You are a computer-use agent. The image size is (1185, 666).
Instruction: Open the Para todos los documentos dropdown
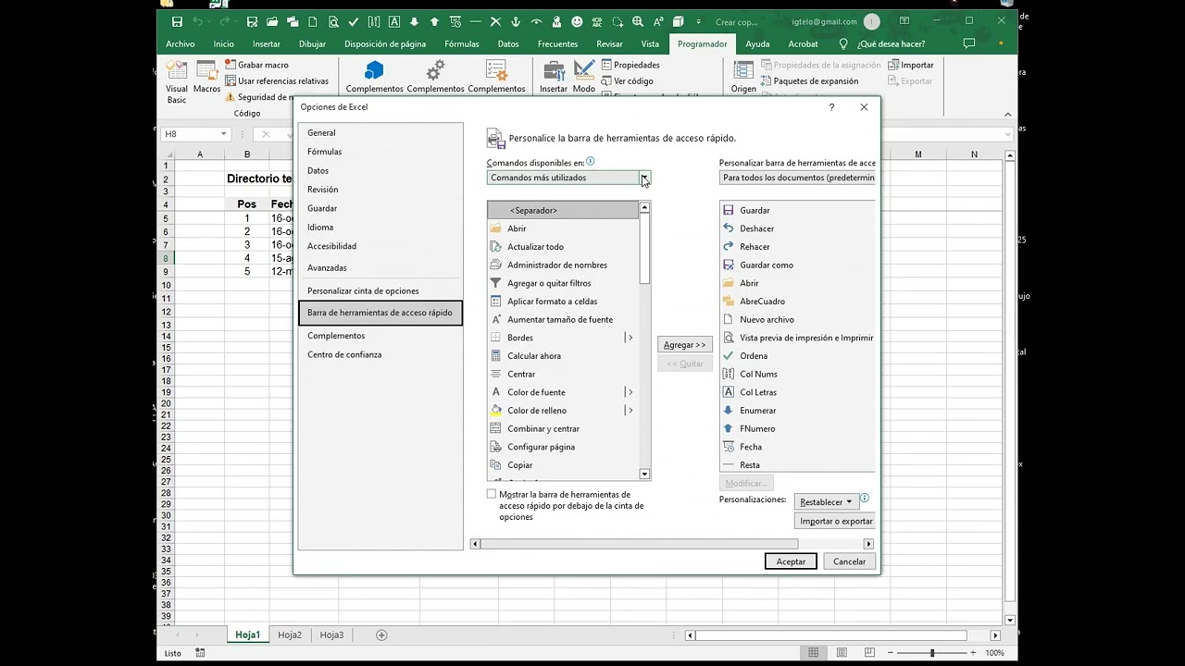click(x=797, y=178)
